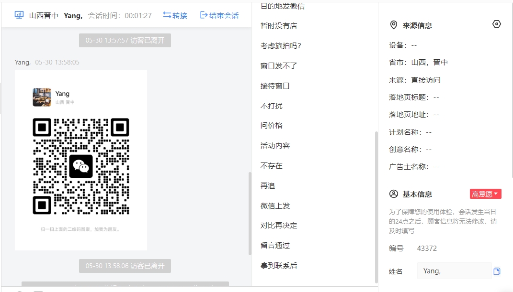Click the 广告主名称 entry

tap(414, 167)
